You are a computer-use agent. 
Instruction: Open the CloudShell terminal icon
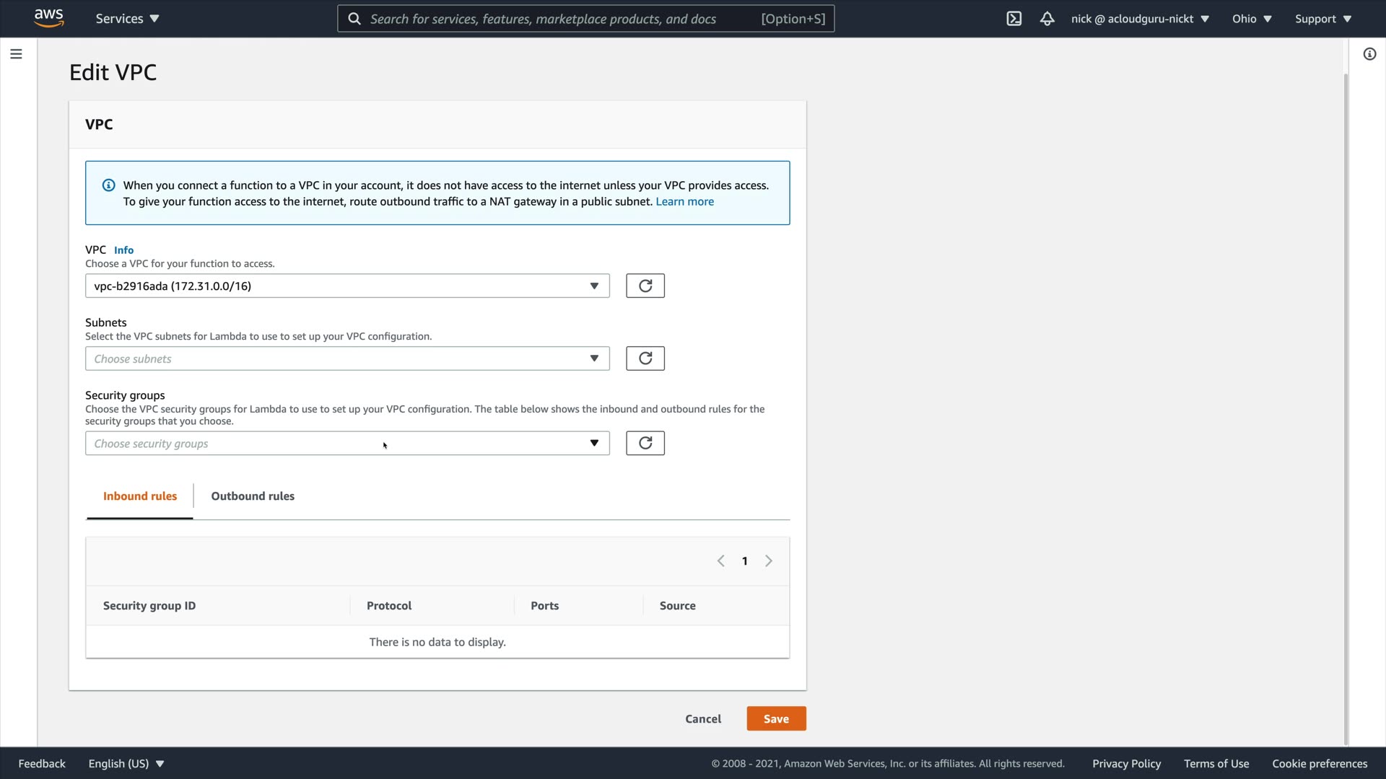(x=1014, y=19)
